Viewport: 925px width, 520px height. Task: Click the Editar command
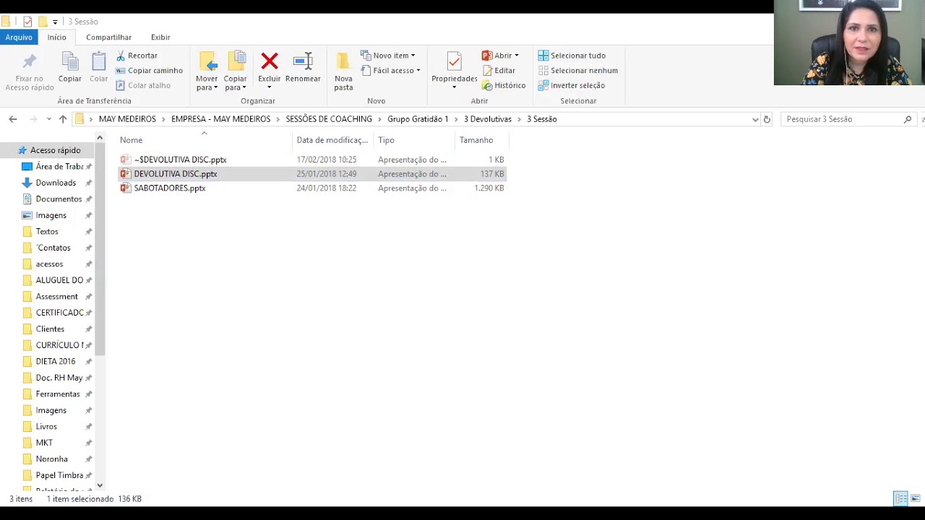coord(499,71)
